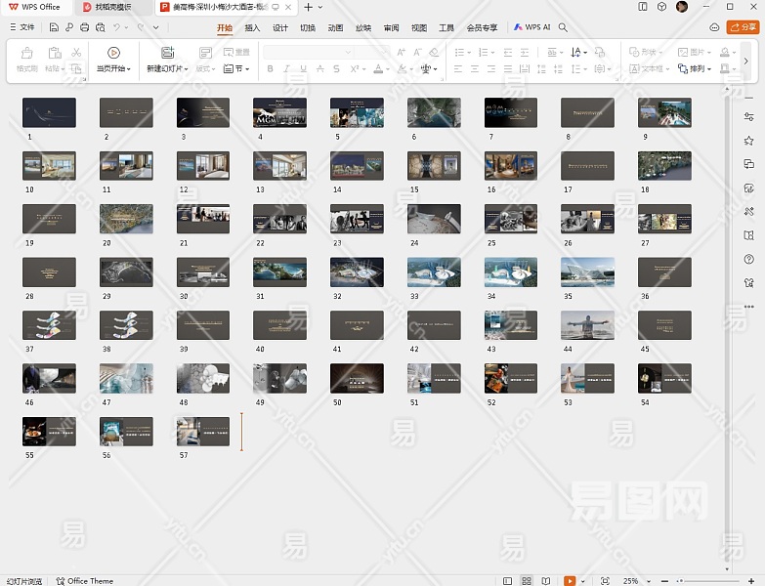Click the orange slideshow play button in status bar

(570, 581)
